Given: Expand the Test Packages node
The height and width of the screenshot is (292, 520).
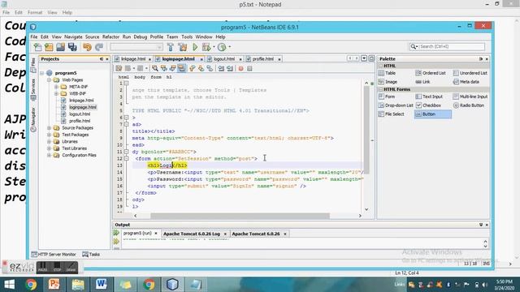Looking at the screenshot, I should tap(49, 135).
